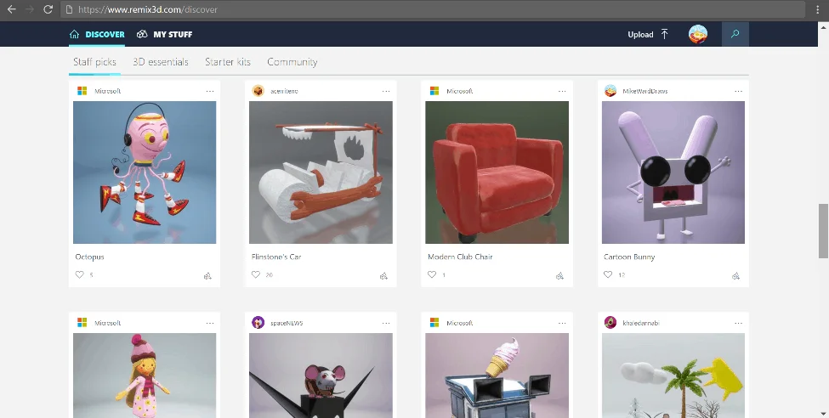The image size is (829, 418).
Task: Open acerritere author name
Action: pos(285,92)
